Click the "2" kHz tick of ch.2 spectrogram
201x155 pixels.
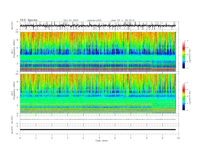click(18, 106)
